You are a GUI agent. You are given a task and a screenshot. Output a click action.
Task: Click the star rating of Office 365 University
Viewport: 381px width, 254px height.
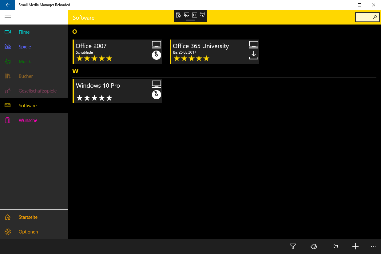[x=192, y=59]
